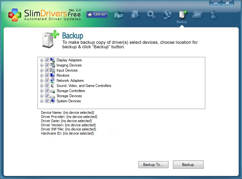This screenshot has width=242, height=179.
Task: Select the Monitors label
Action: [63, 75]
